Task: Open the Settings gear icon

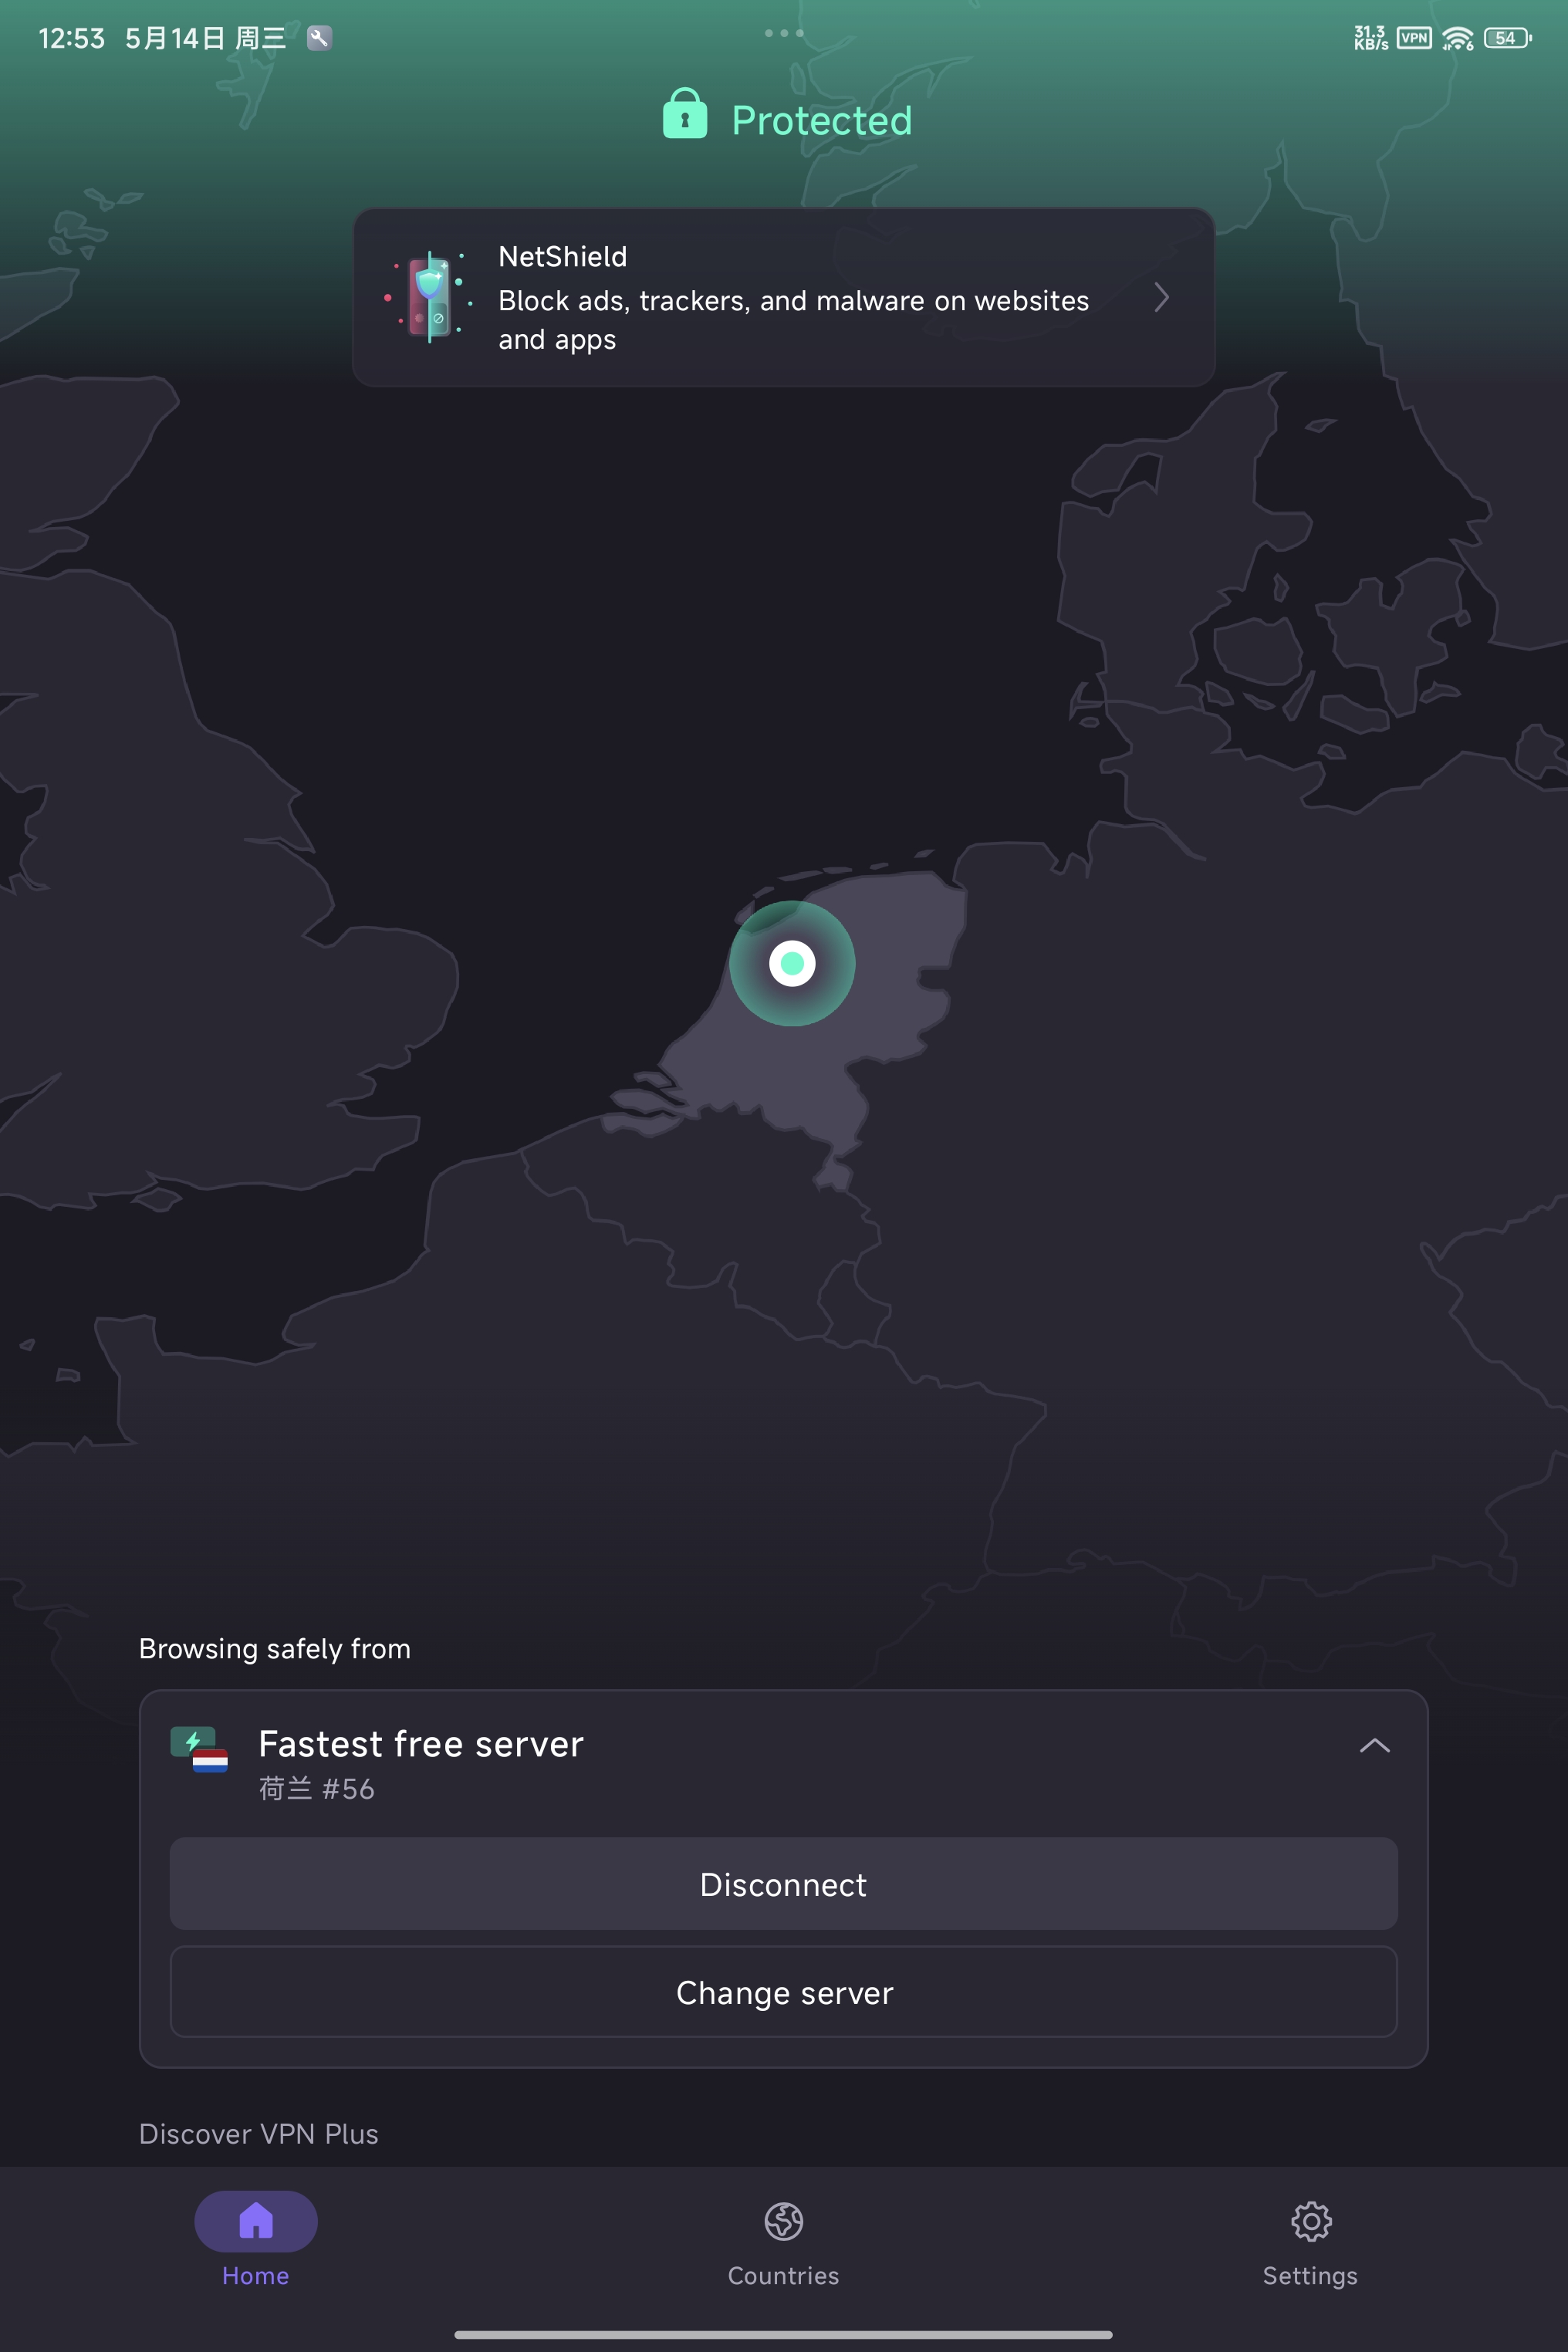Action: click(x=1310, y=2221)
